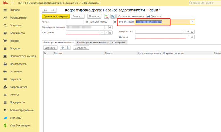Click Провести и закрыть button
The height and width of the screenshot is (132, 221).
tap(55, 16)
